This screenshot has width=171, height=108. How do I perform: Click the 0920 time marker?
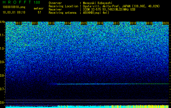166,23
